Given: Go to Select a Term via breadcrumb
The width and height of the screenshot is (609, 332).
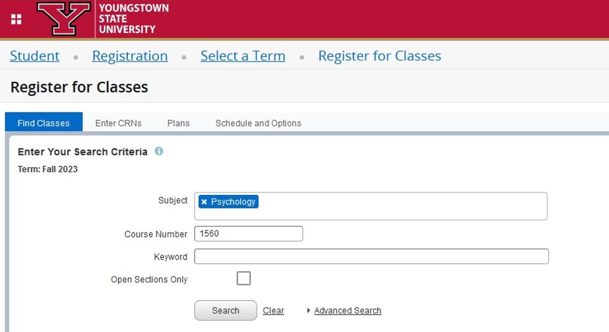Looking at the screenshot, I should coord(243,55).
